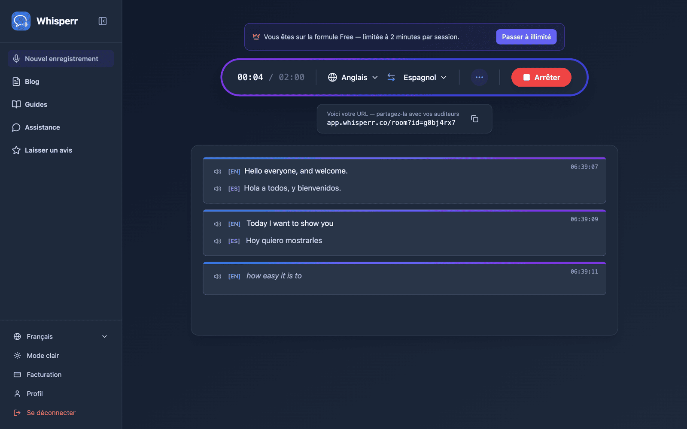Open Profil page
This screenshot has height=429, width=687.
coord(61,394)
